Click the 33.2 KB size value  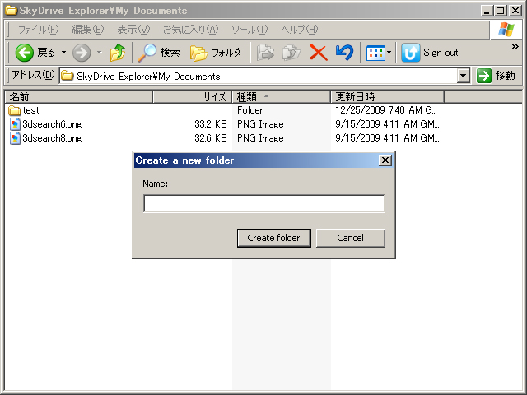(211, 124)
